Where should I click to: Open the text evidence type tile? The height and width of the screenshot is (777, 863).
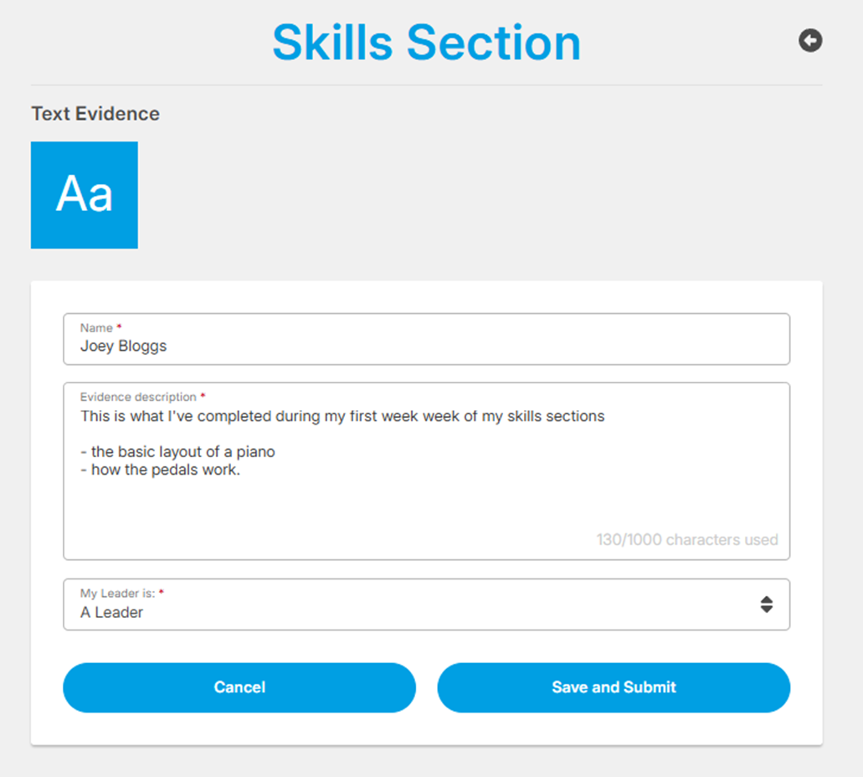click(x=84, y=195)
